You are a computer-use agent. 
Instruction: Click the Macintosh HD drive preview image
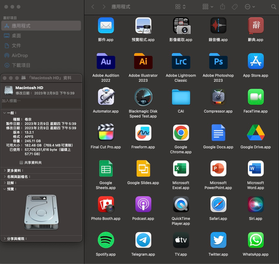41,212
